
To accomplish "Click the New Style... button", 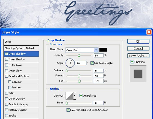I will click(138, 56).
